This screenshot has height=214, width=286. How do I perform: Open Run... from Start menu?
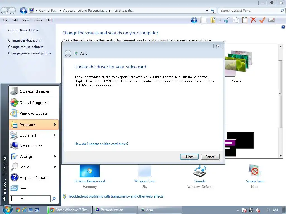pyautogui.click(x=34, y=188)
